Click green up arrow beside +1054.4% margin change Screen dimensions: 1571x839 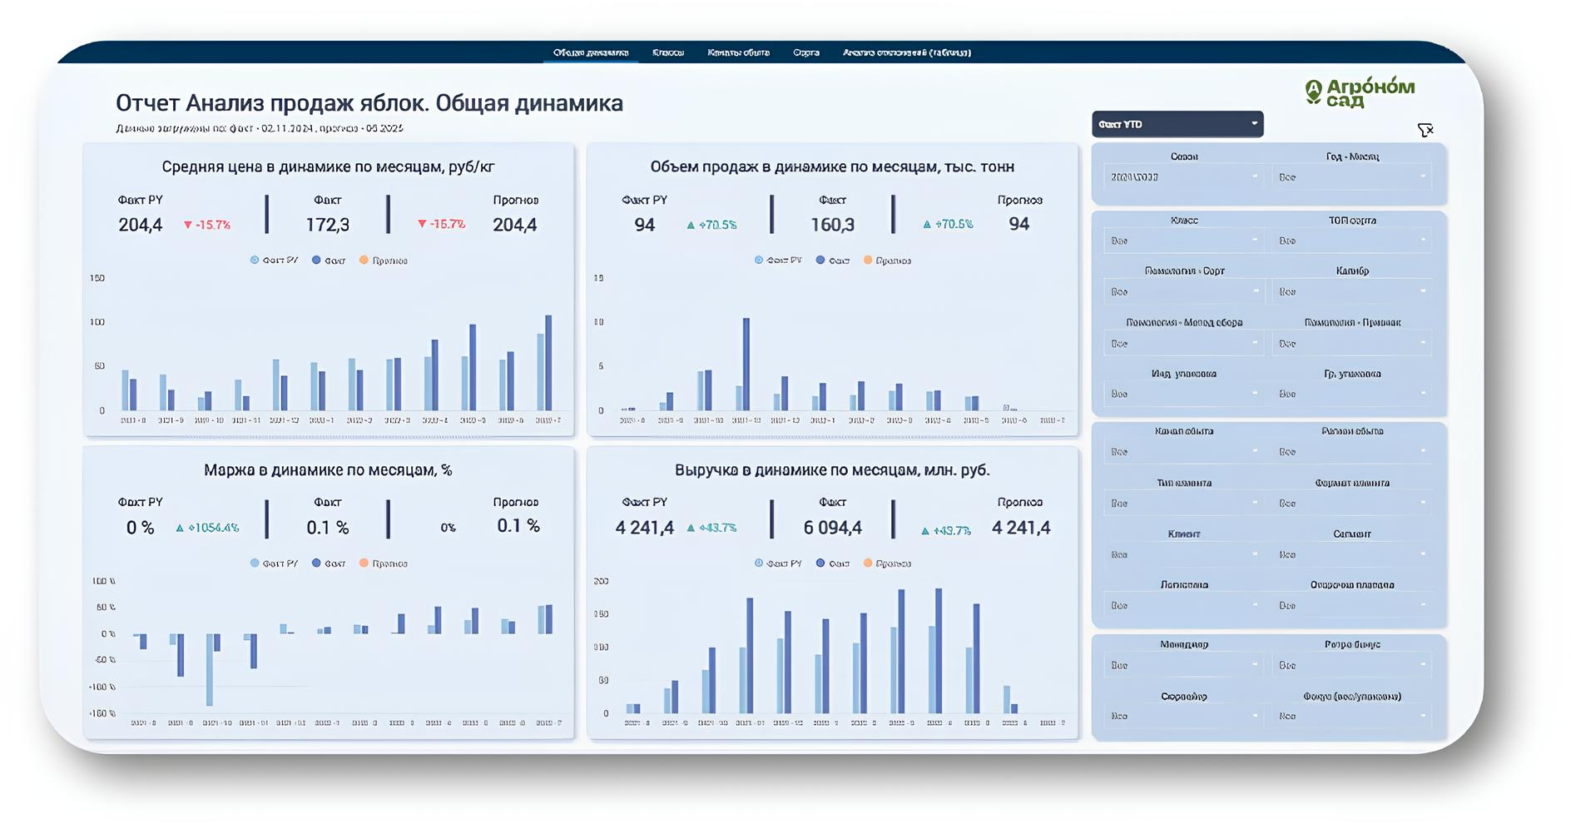pyautogui.click(x=180, y=528)
